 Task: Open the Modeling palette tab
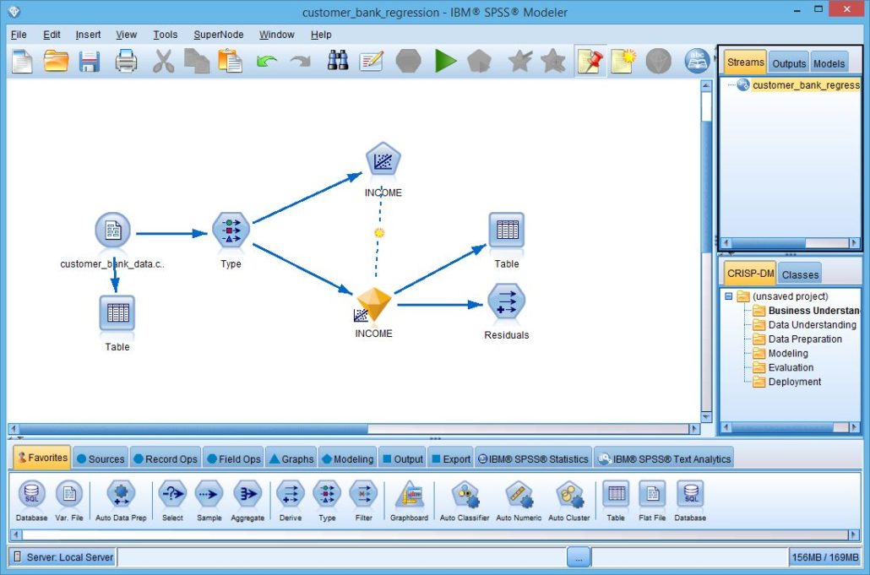coord(347,458)
